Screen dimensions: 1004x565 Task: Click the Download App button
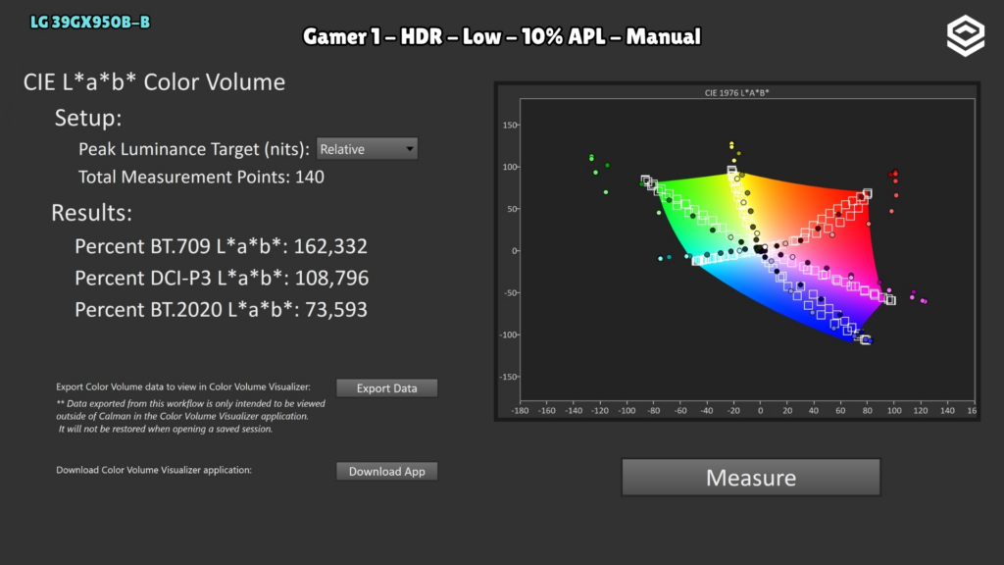[386, 472]
